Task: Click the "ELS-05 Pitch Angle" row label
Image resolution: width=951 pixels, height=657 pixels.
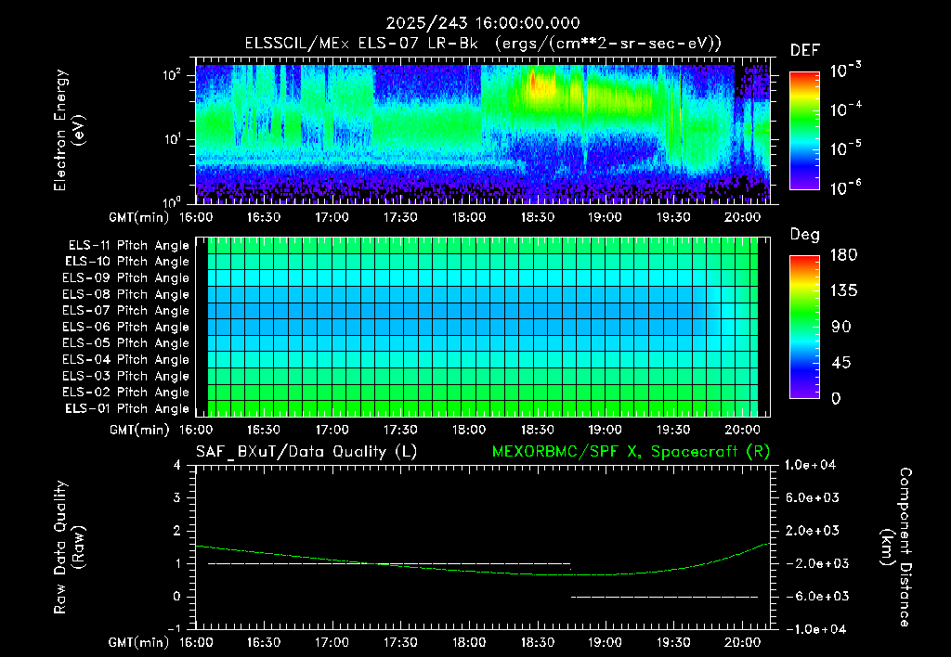Action: (x=125, y=343)
